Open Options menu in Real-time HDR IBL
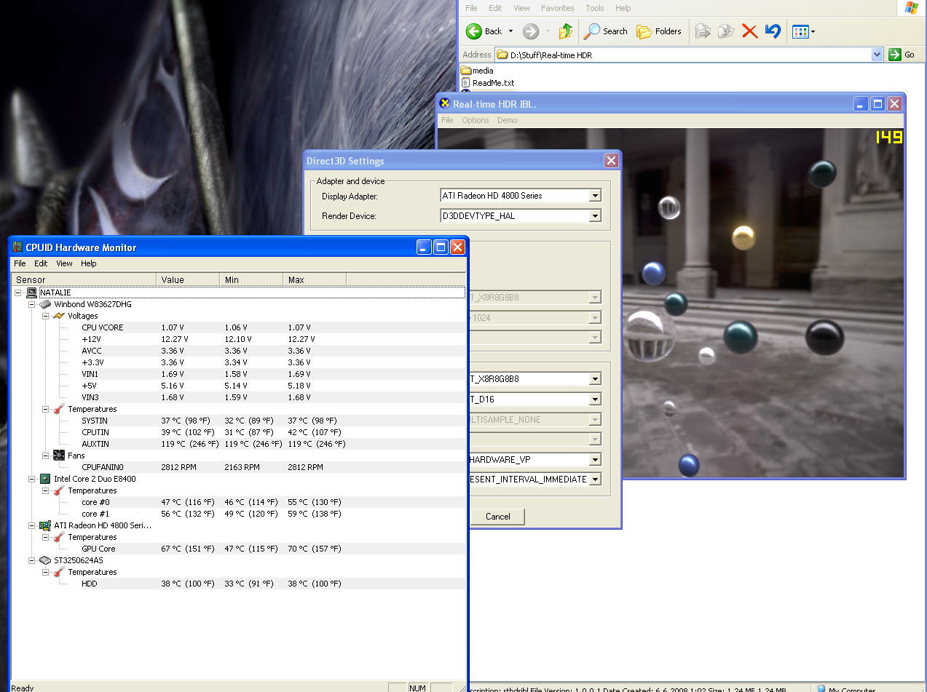 [x=475, y=120]
